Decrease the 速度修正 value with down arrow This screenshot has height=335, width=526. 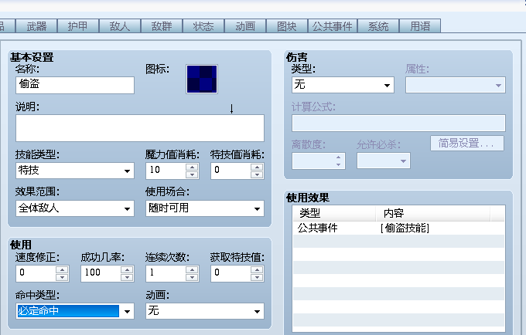coord(62,277)
